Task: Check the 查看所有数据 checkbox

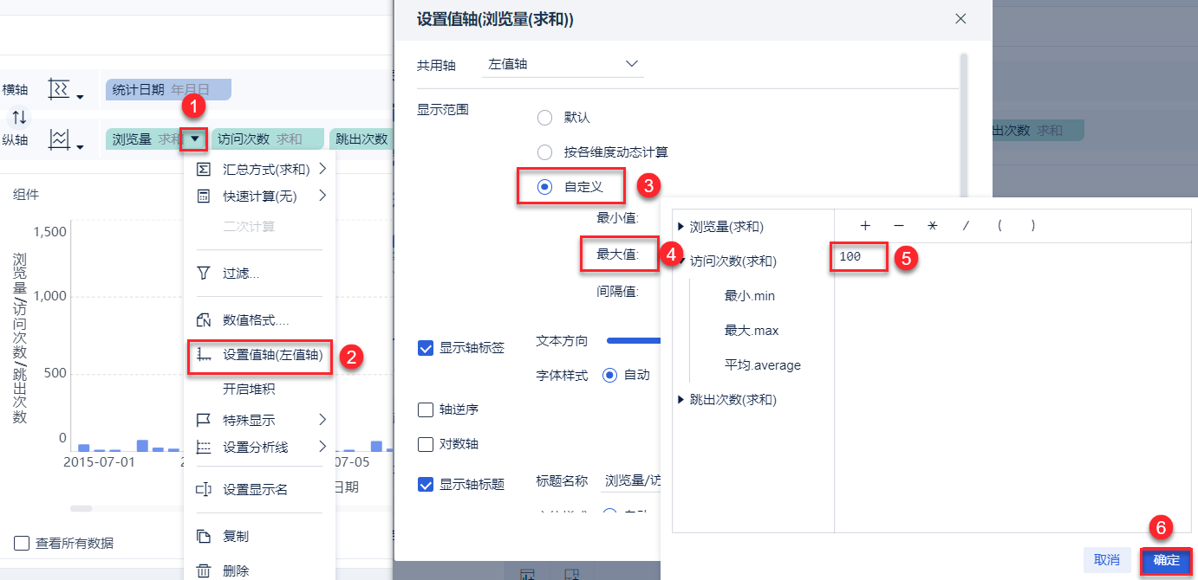Action: (x=22, y=544)
